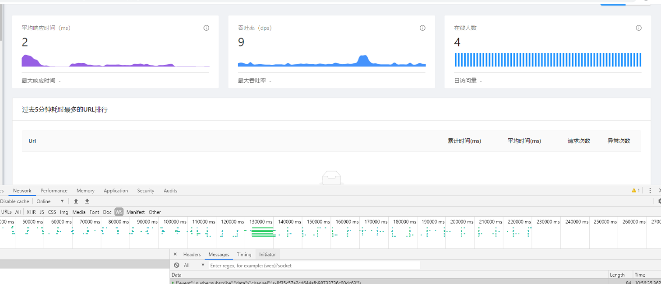Click the Manifest filter button
Image resolution: width=661 pixels, height=284 pixels.
136,212
